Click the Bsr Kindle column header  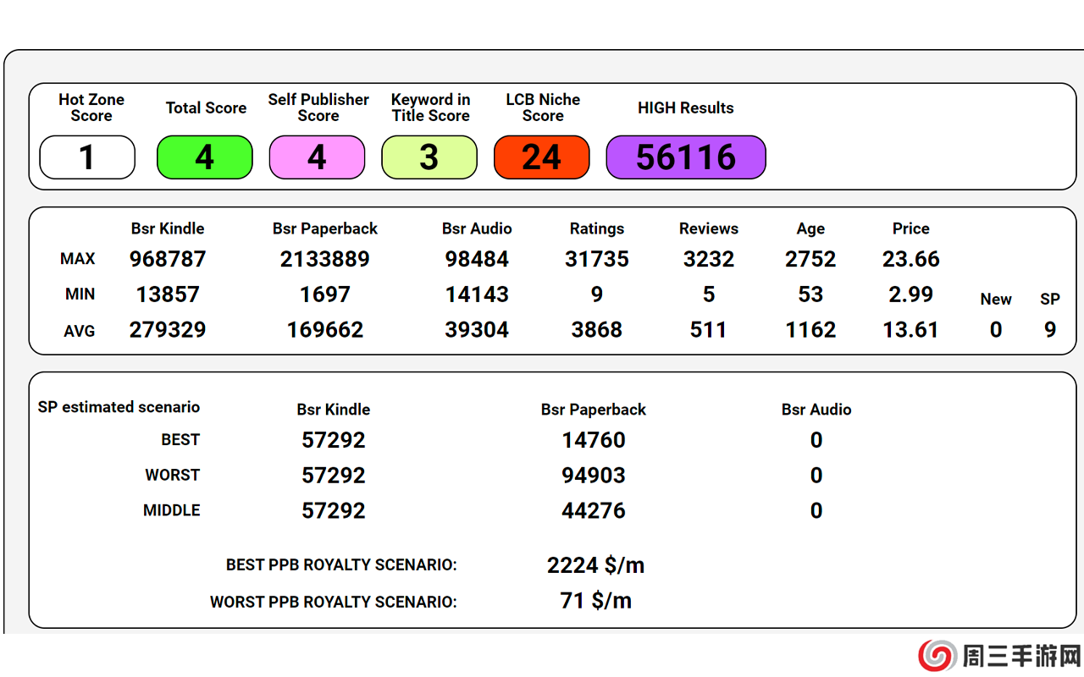(x=168, y=228)
